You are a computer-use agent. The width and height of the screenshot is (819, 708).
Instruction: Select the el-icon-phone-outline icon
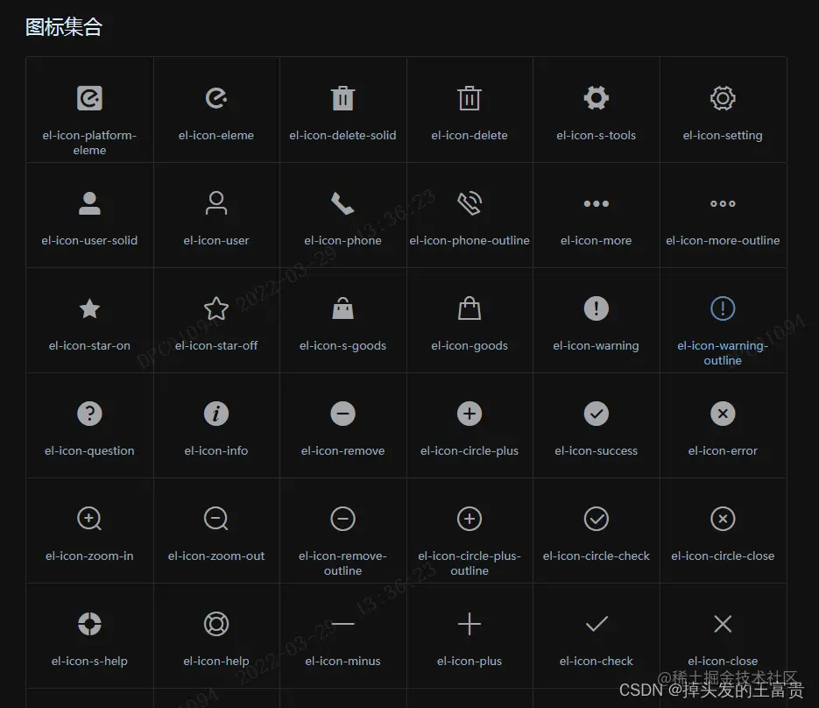pyautogui.click(x=470, y=203)
